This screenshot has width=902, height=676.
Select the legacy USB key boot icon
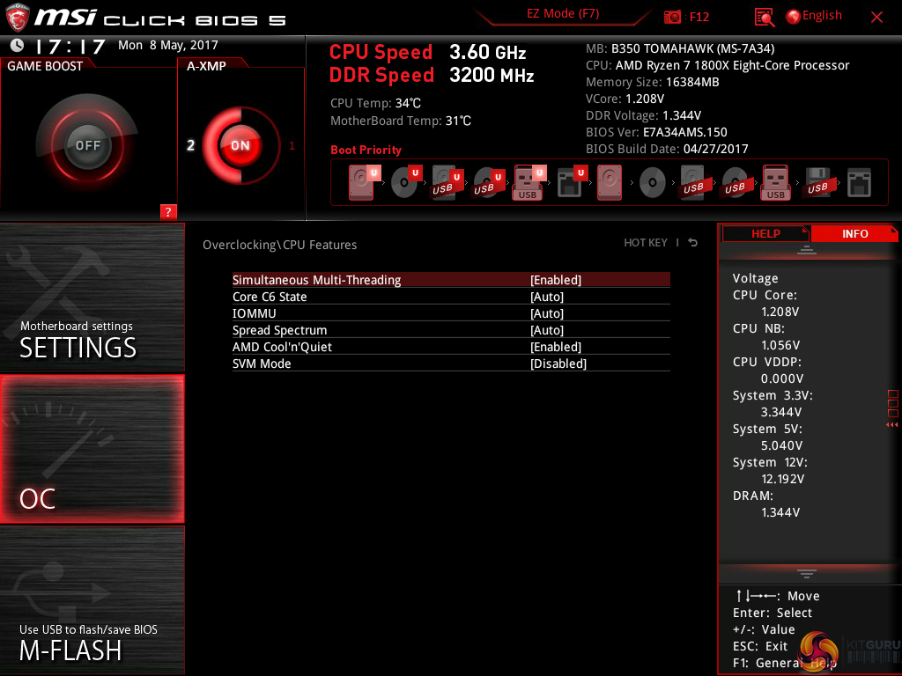click(x=776, y=182)
